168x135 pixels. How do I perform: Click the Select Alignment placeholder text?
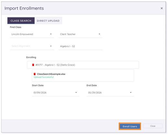click(x=21, y=46)
